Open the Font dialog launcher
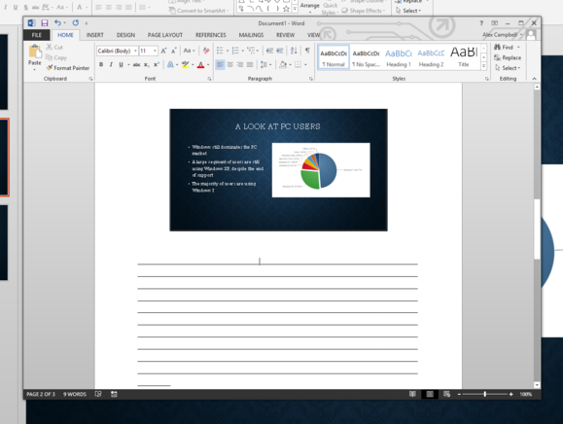 [209, 79]
